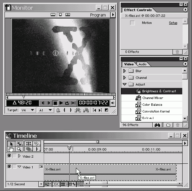This screenshot has width=192, height=191.
Task: Click the binoculars Find Effect icon
Action: (157, 125)
